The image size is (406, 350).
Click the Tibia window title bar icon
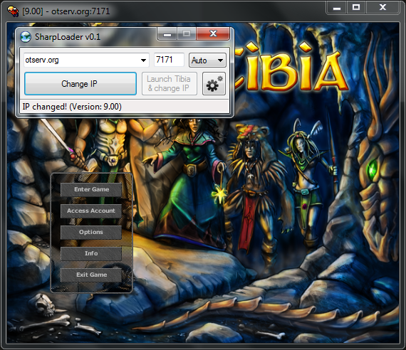click(13, 11)
